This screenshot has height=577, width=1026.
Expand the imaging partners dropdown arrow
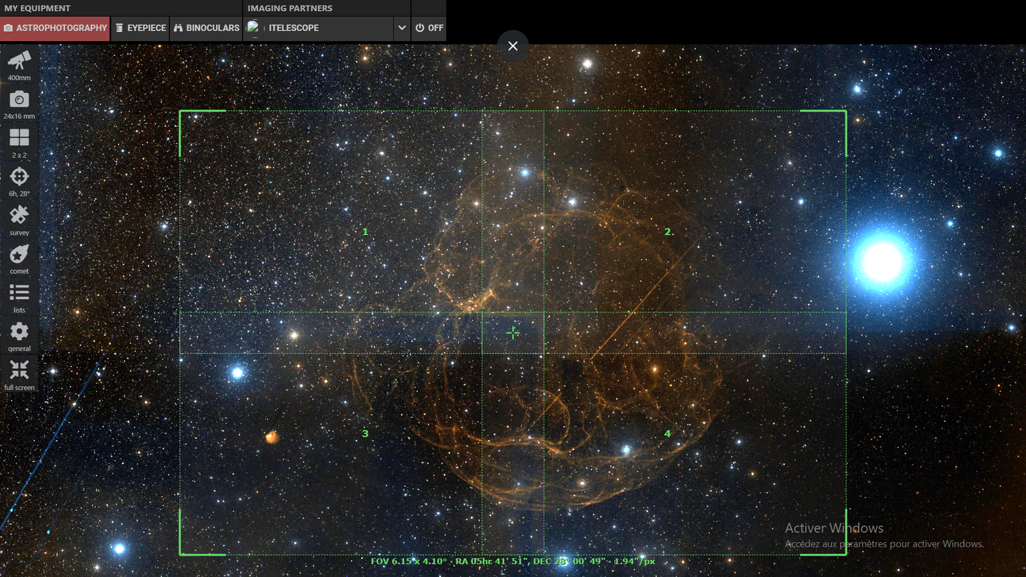click(402, 28)
